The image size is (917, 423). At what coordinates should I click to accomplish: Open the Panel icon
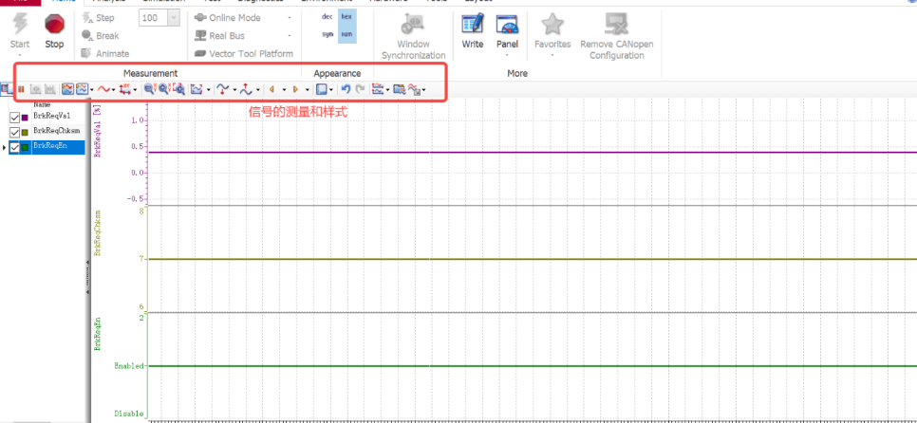507,25
